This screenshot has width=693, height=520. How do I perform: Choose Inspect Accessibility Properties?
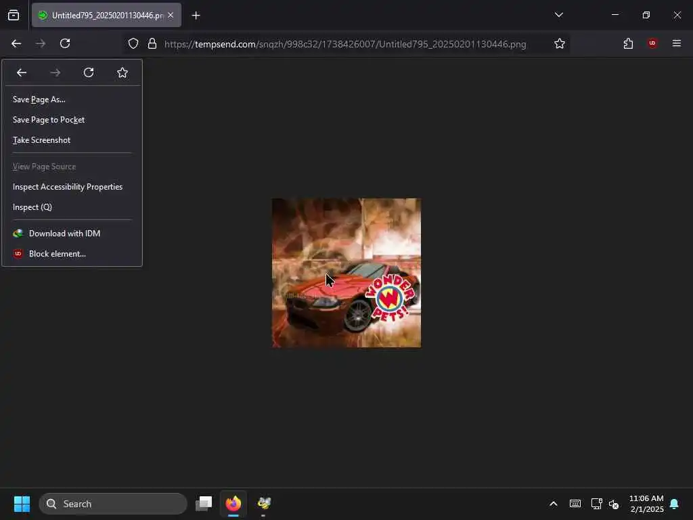click(72, 187)
